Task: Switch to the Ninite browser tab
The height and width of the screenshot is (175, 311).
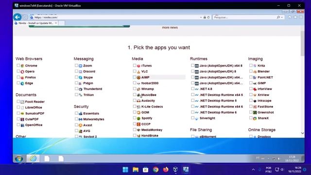Action: pos(35,23)
